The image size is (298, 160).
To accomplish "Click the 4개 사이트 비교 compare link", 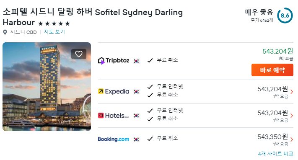I will click(275, 154).
